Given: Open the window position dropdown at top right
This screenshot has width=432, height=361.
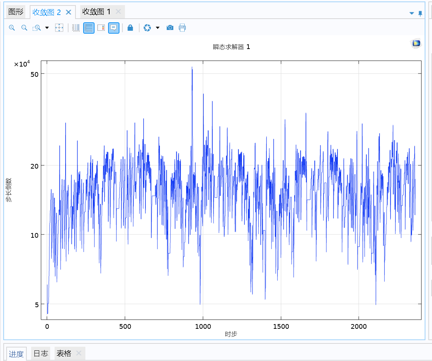Looking at the screenshot, I should tap(411, 14).
